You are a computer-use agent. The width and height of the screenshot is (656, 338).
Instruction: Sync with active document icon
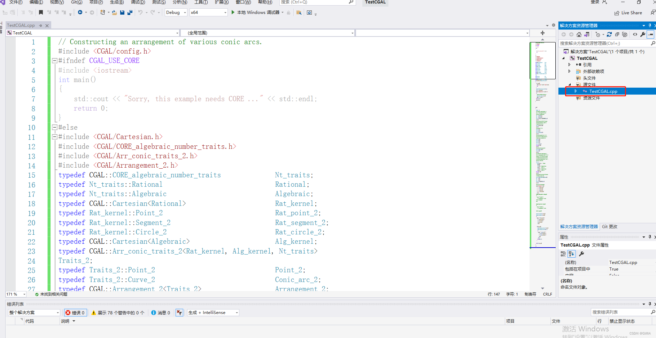tap(609, 34)
